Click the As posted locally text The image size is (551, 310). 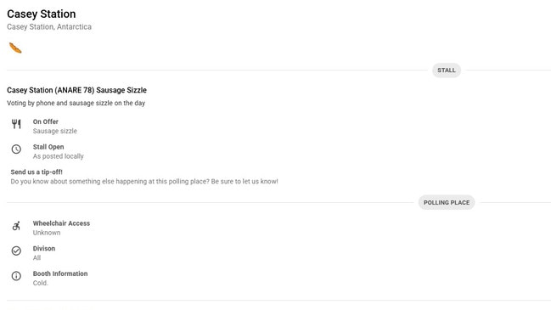tap(59, 156)
